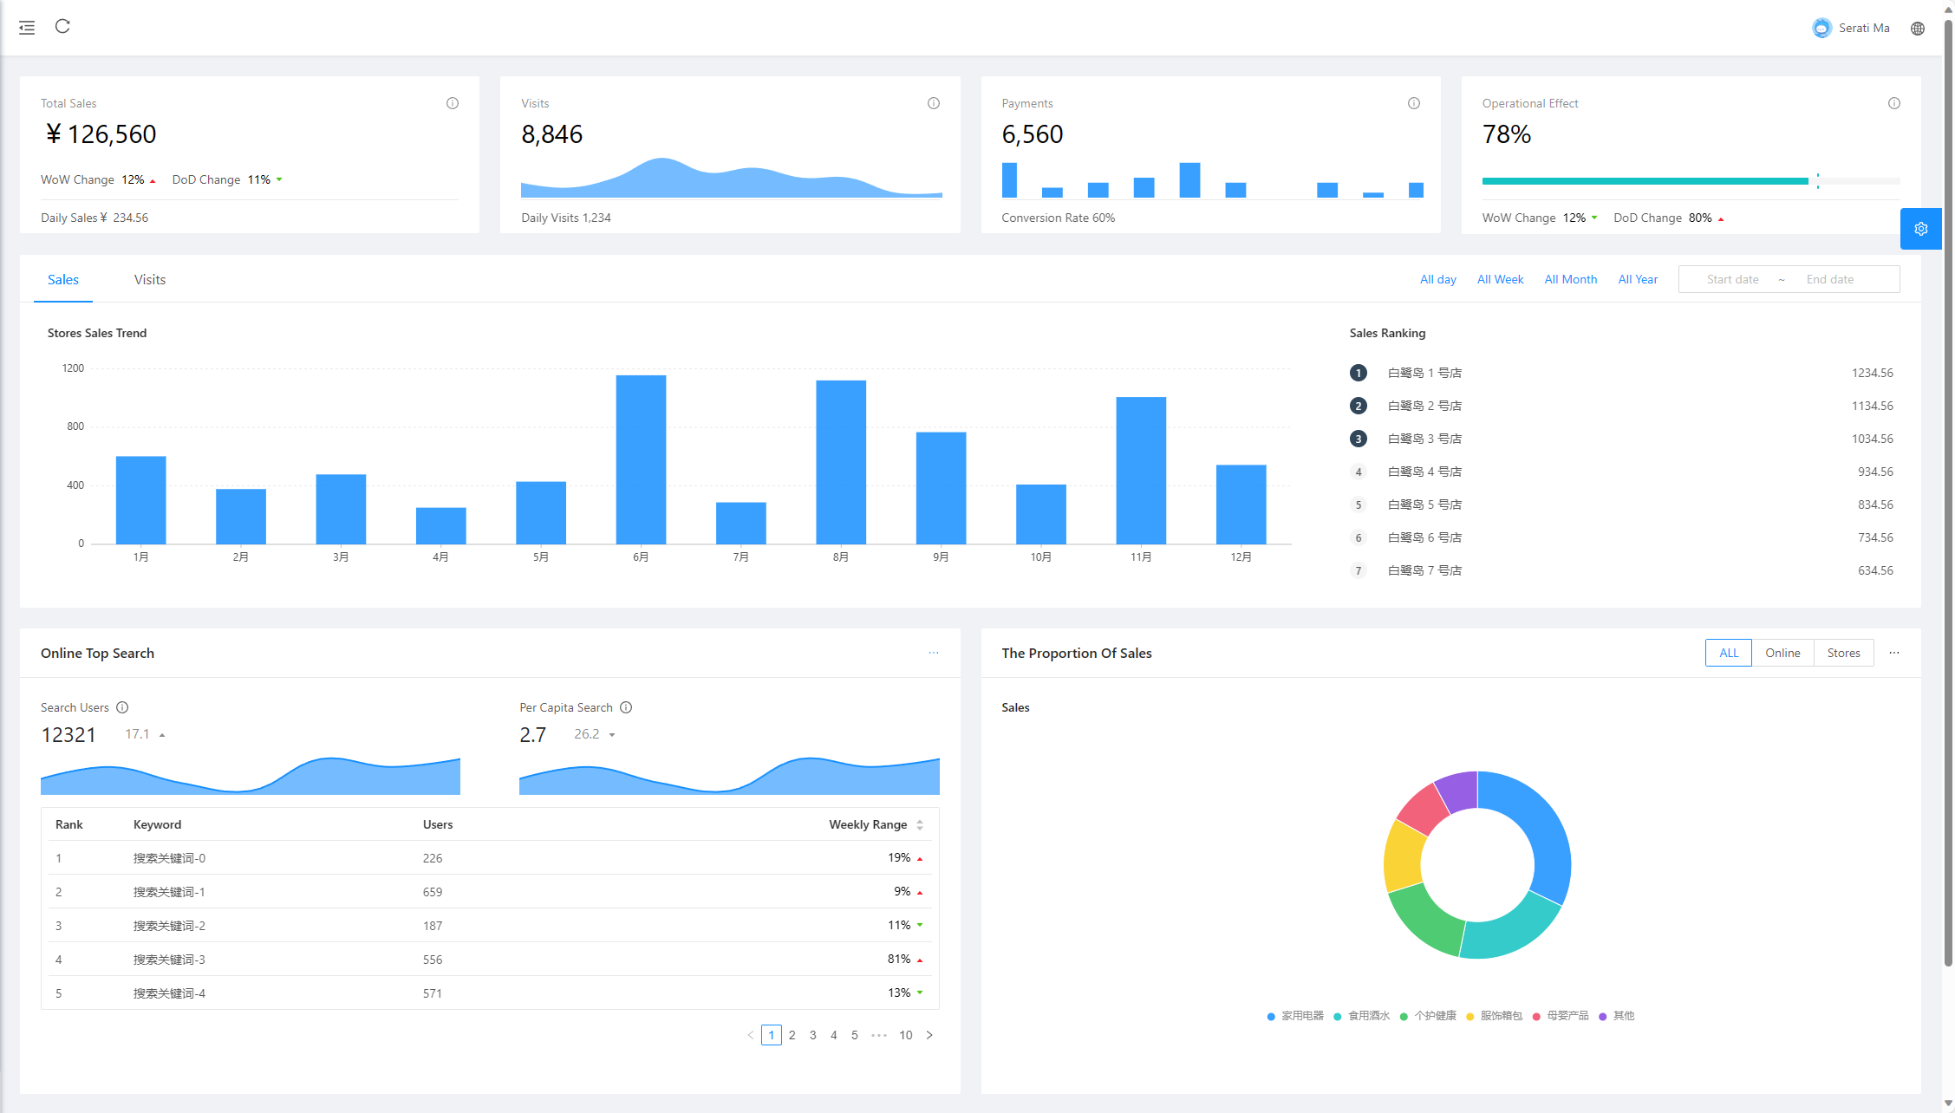Click the Operational Effect progress bar

[x=1691, y=181]
